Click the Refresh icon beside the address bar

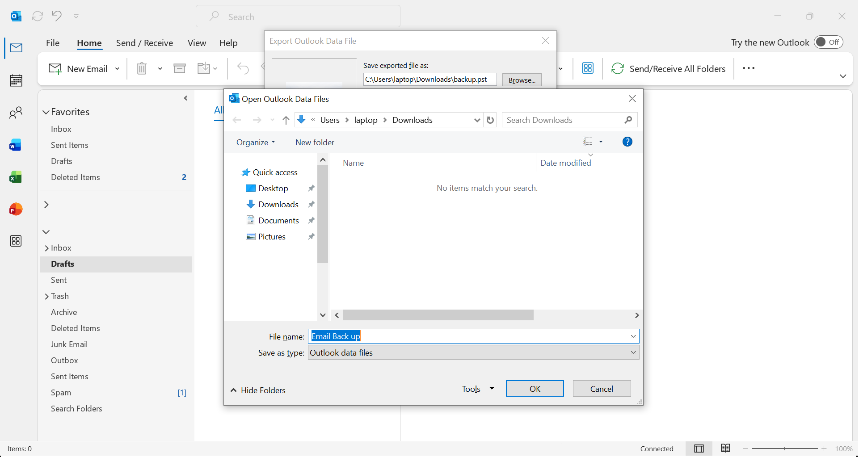(x=490, y=120)
